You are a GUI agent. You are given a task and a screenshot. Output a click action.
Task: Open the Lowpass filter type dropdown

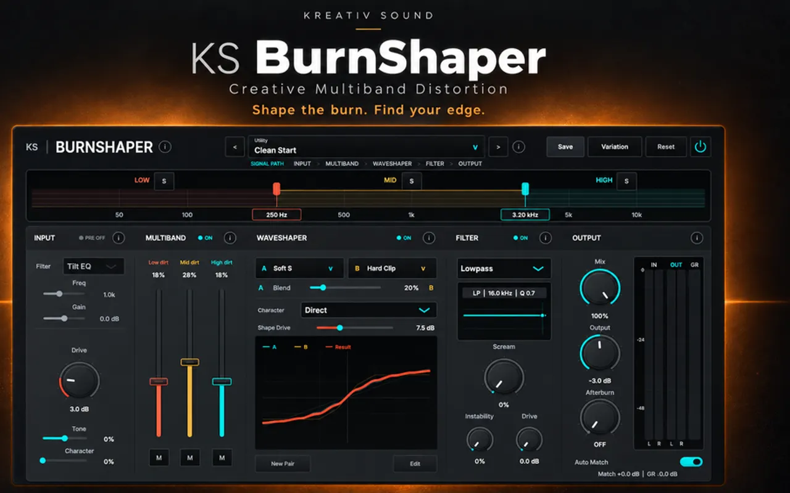504,269
